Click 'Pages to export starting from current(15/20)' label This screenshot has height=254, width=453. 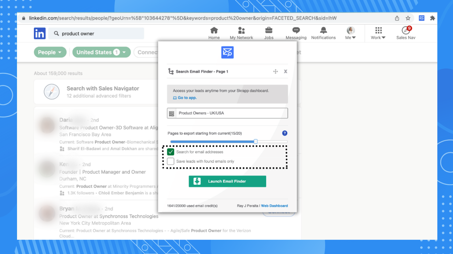click(x=205, y=133)
